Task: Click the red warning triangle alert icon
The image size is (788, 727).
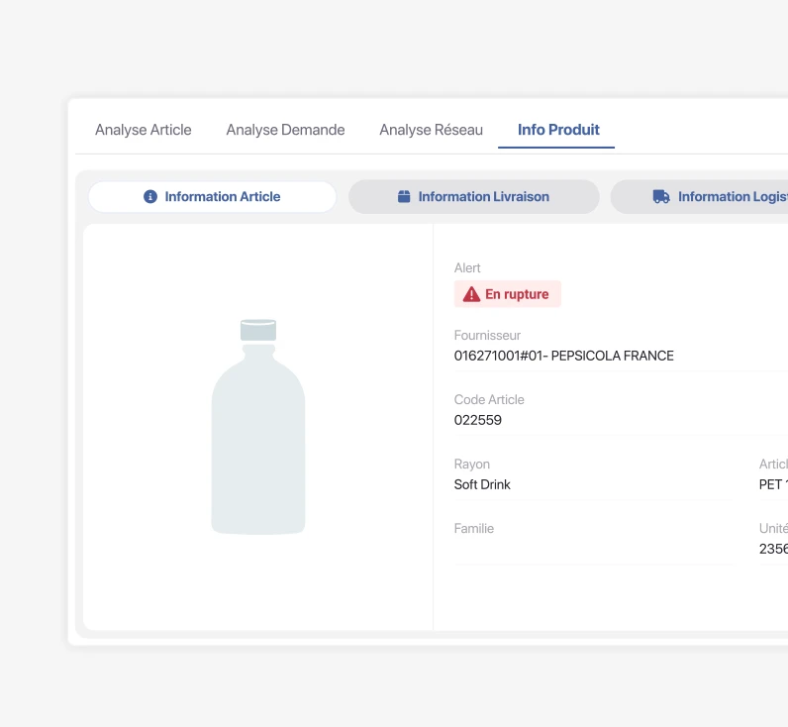Action: pyautogui.click(x=471, y=294)
